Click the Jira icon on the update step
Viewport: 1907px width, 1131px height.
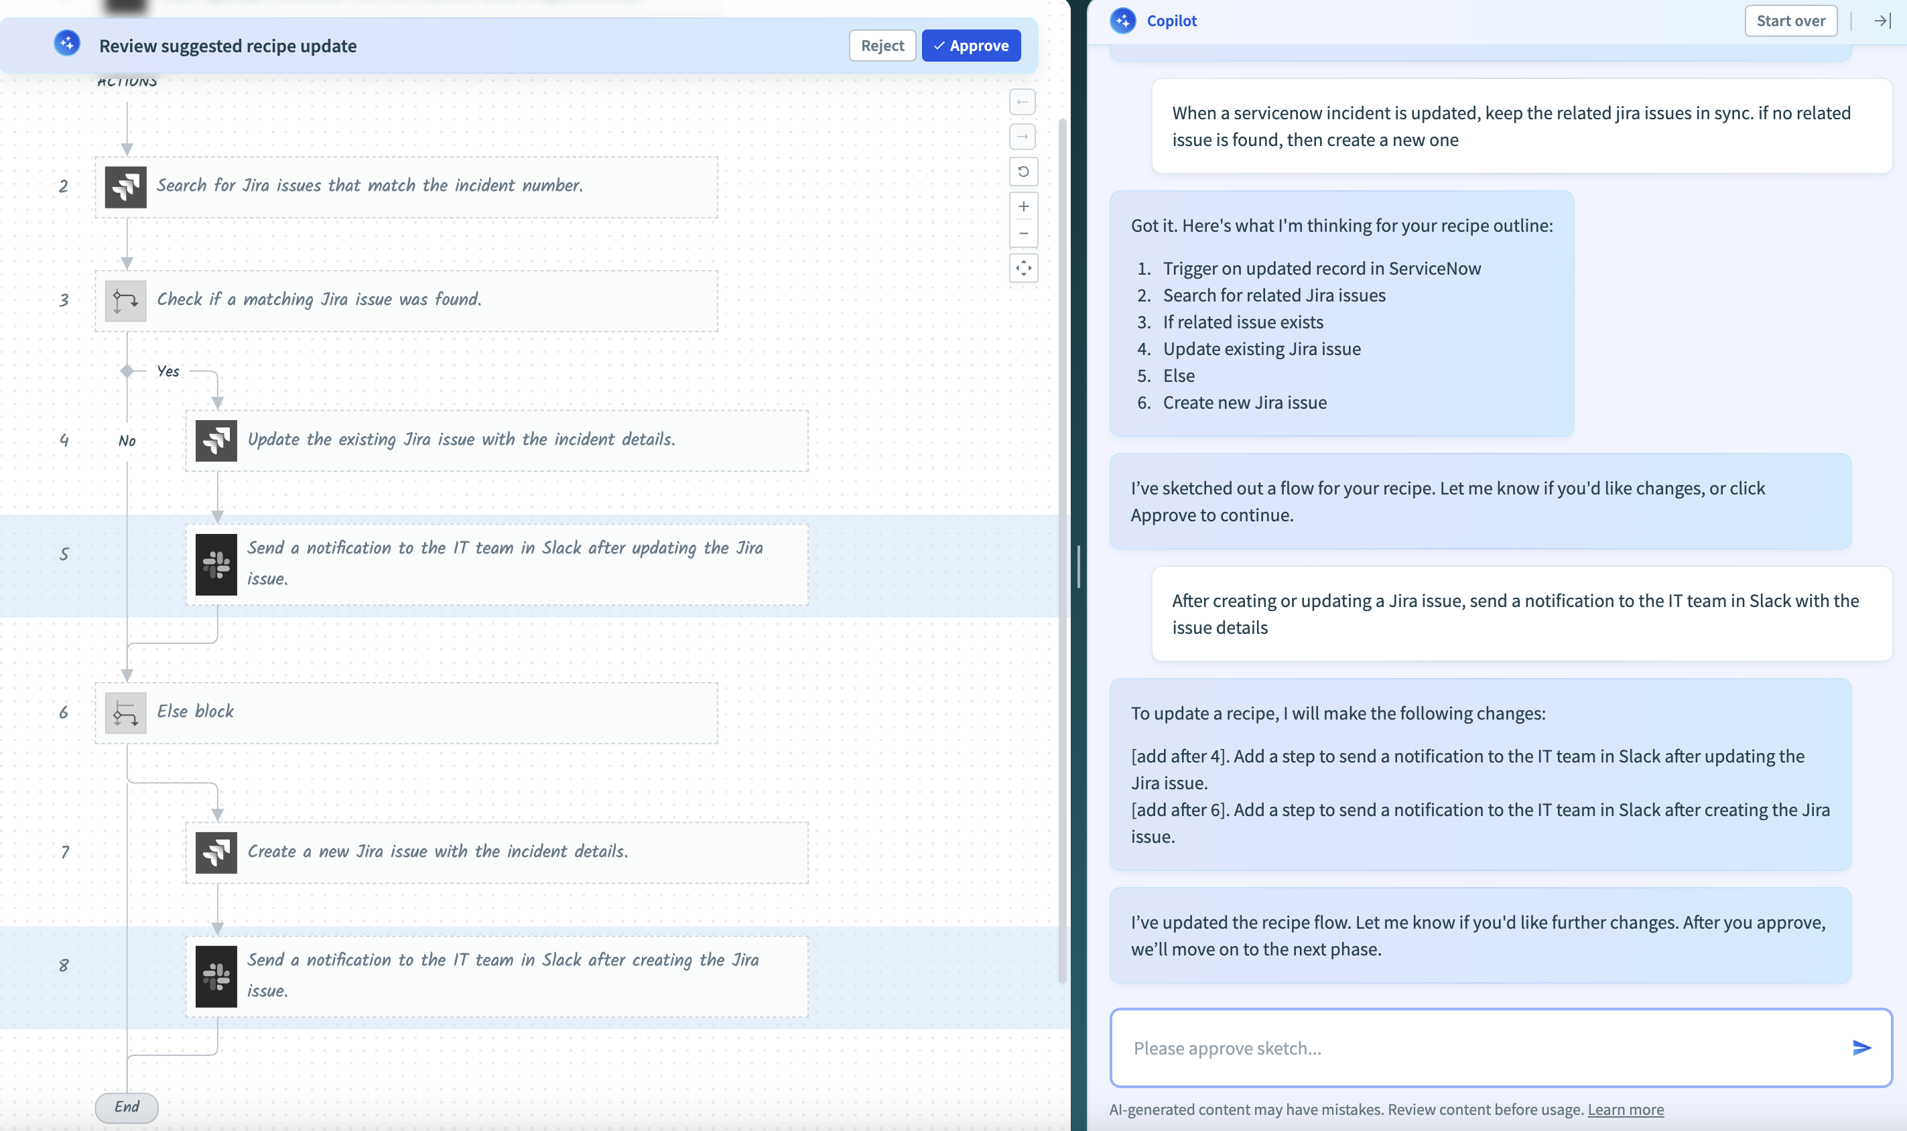tap(217, 440)
